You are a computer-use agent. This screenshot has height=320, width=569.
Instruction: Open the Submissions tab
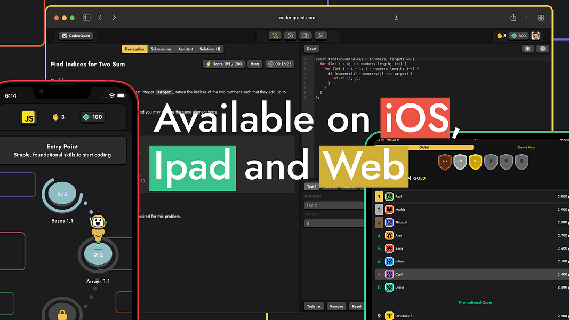(x=161, y=49)
